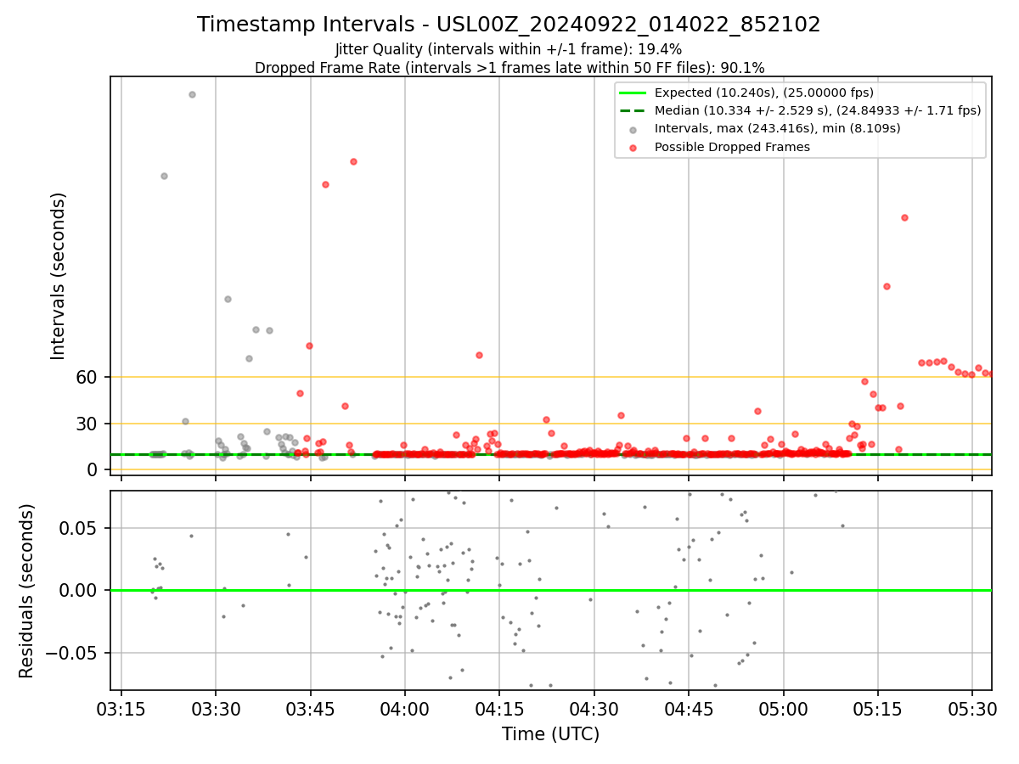Click the Intervals (seconds) y-axis label
This screenshot has height=764, width=1019.
59,276
